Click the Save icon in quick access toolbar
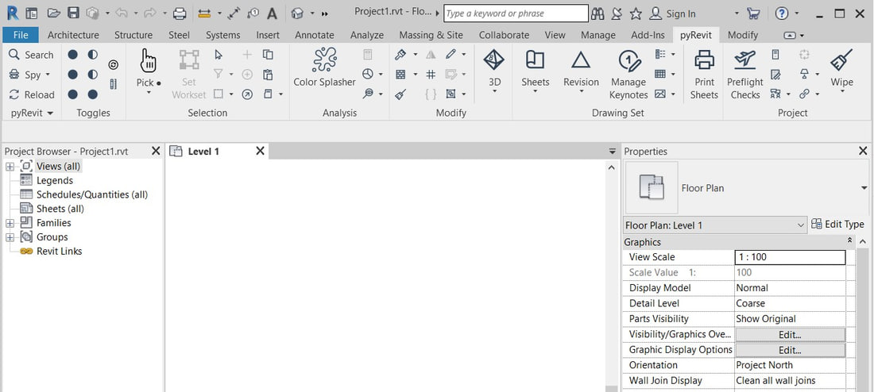This screenshot has height=392, width=874. 73,13
